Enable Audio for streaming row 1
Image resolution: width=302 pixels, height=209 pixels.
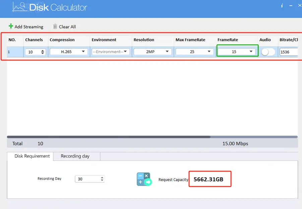coord(267,52)
